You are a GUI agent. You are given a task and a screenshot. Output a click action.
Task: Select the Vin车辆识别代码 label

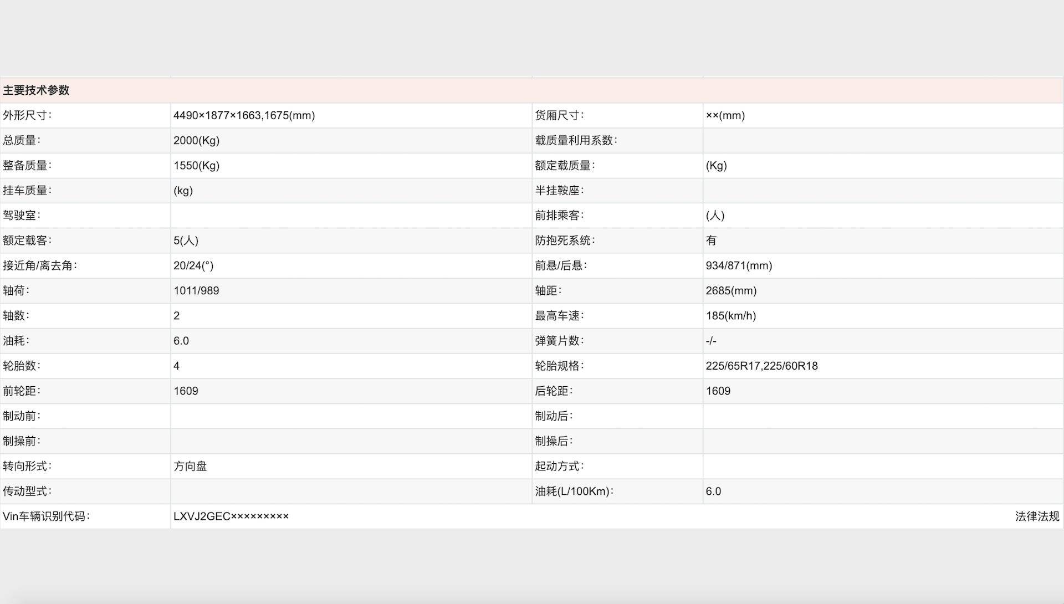[x=46, y=516]
